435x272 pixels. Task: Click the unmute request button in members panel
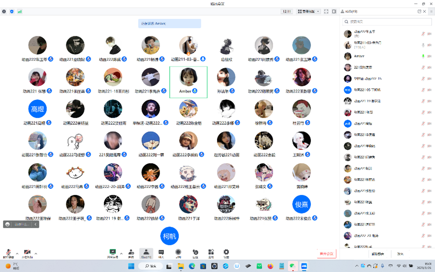point(377,254)
